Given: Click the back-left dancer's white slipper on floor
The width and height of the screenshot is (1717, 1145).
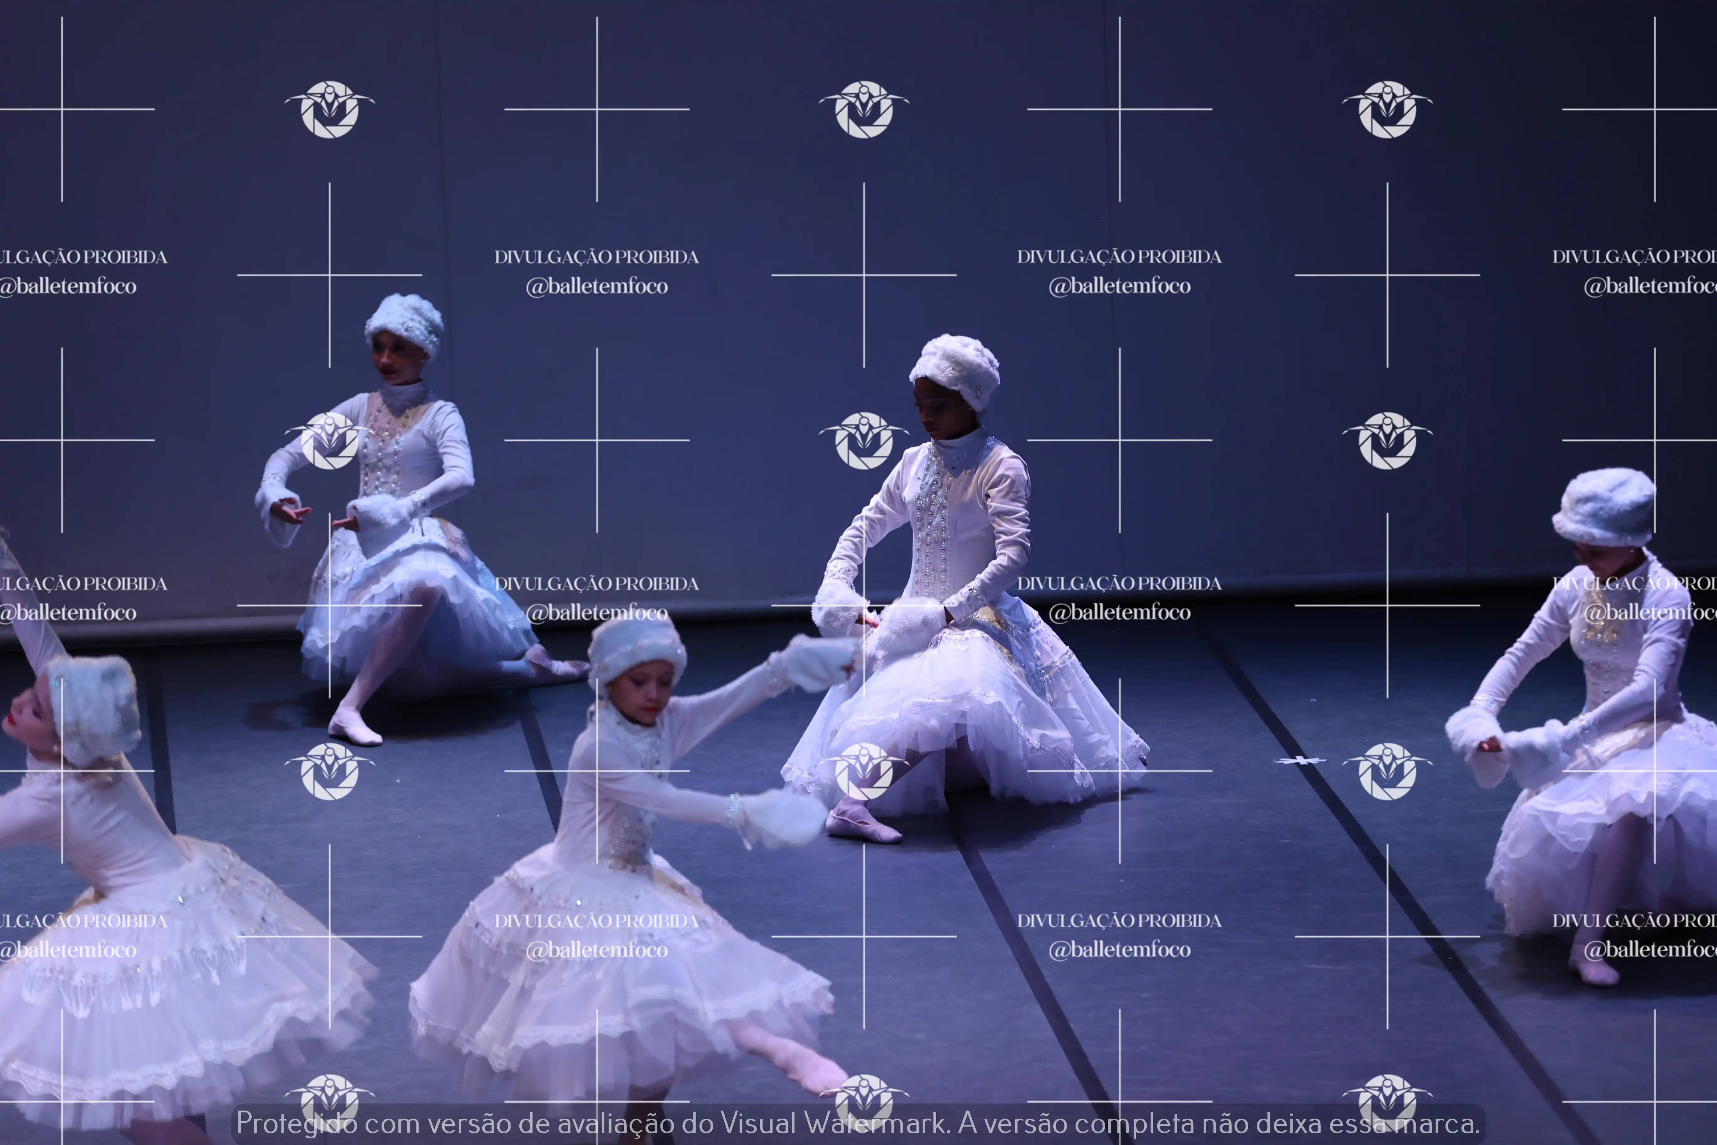Looking at the screenshot, I should tap(355, 729).
